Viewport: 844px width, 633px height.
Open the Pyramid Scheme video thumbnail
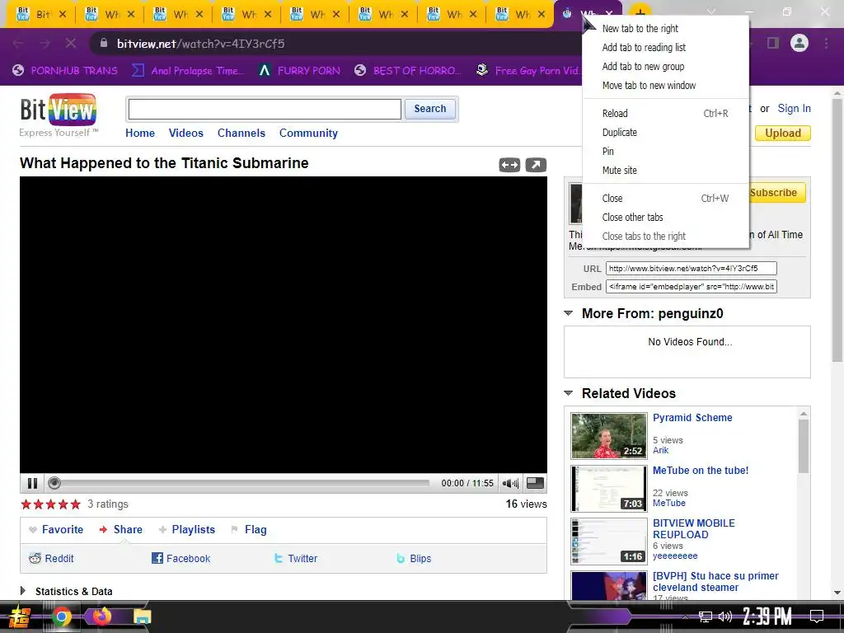pyautogui.click(x=609, y=435)
